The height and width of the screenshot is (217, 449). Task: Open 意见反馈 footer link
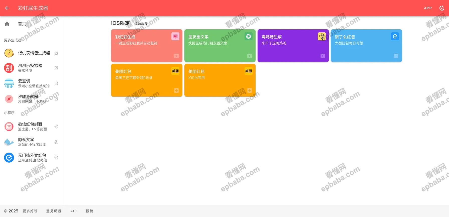(54, 211)
